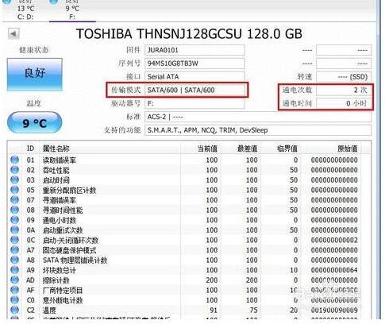Click the status icon for AD 擦除计数
Viewport: 385px width, 324px height.
14,280
